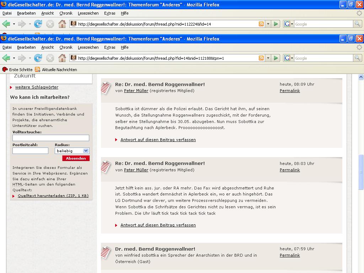The height and width of the screenshot is (273, 364).
Task: Click search magnifier in lower Google search box
Action: tap(357, 58)
